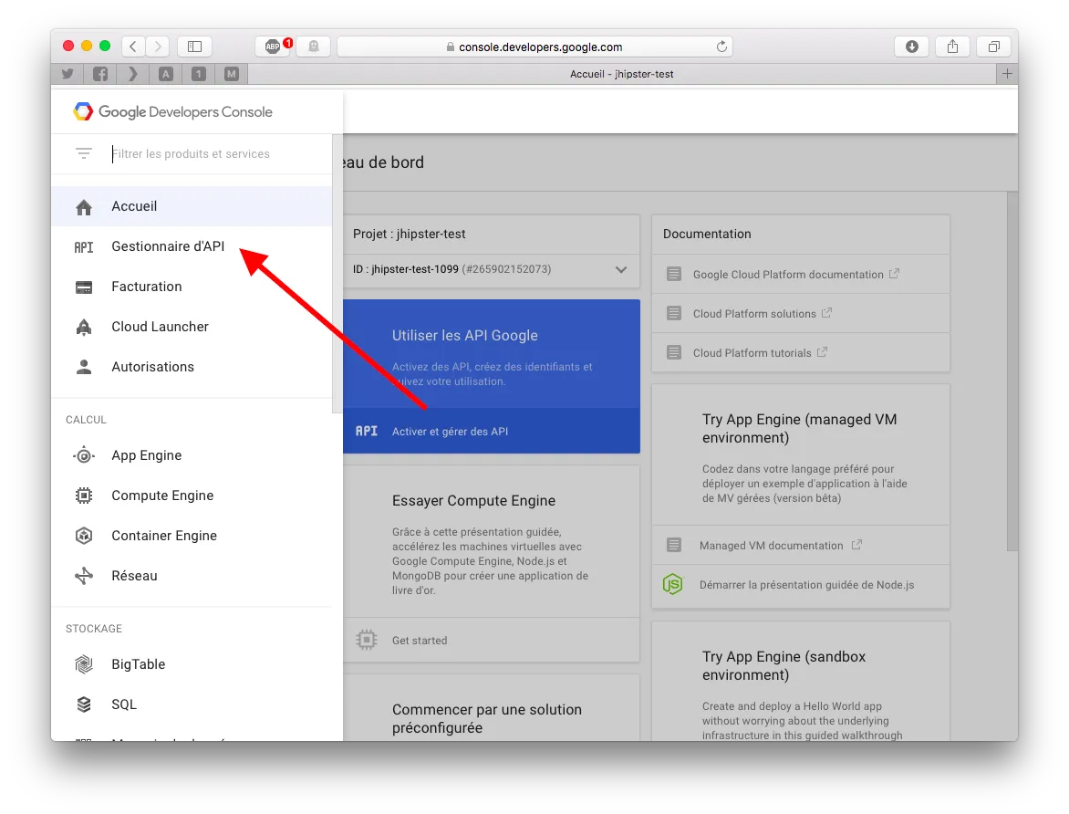This screenshot has height=814, width=1069.
Task: Click Essayer Compute Engine heading
Action: click(473, 501)
